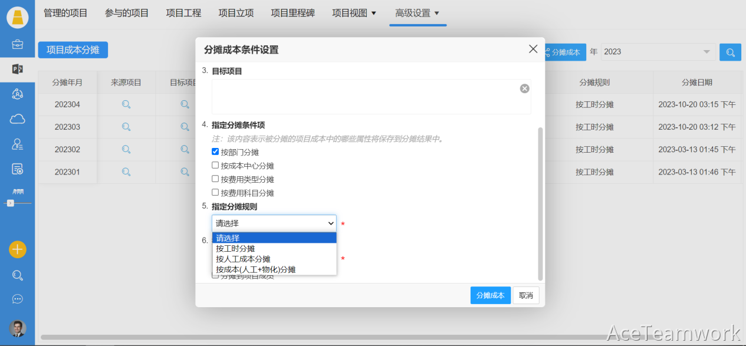Clear the 目标项目 field with the X icon
The height and width of the screenshot is (346, 746).
524,88
